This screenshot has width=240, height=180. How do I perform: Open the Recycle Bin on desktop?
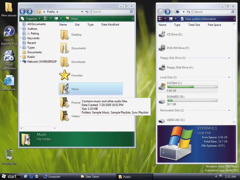pyautogui.click(x=9, y=155)
